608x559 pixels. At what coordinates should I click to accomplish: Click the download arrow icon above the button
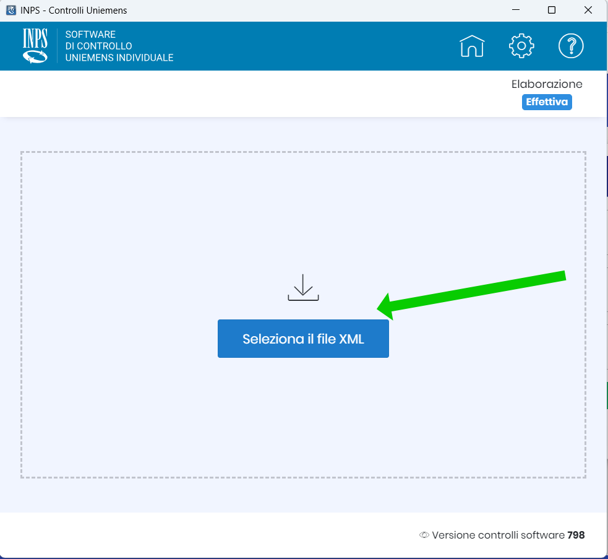click(303, 287)
